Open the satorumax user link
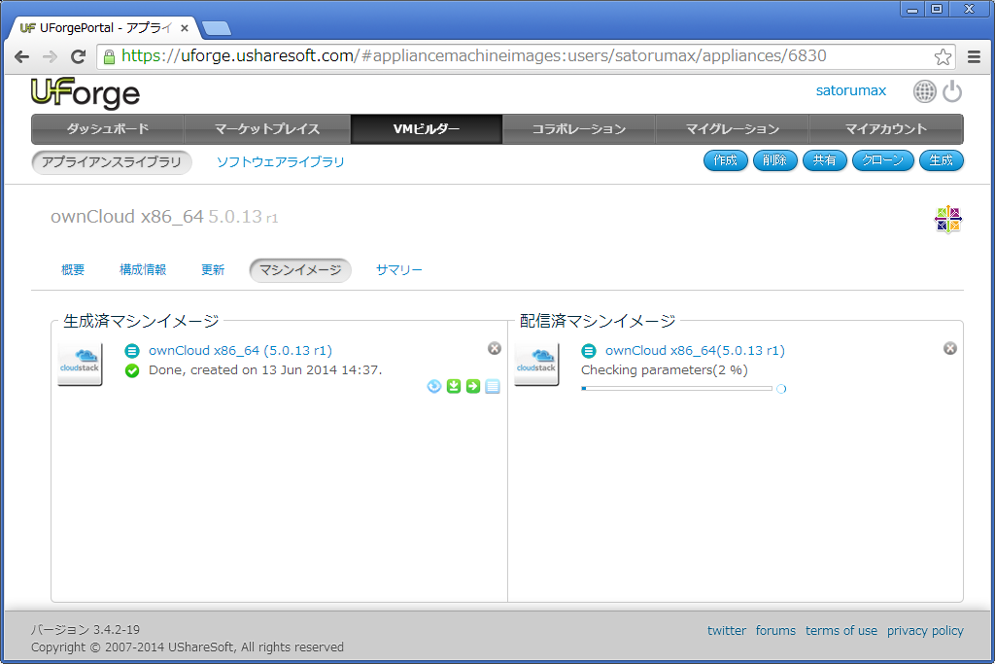995x664 pixels. click(x=850, y=90)
